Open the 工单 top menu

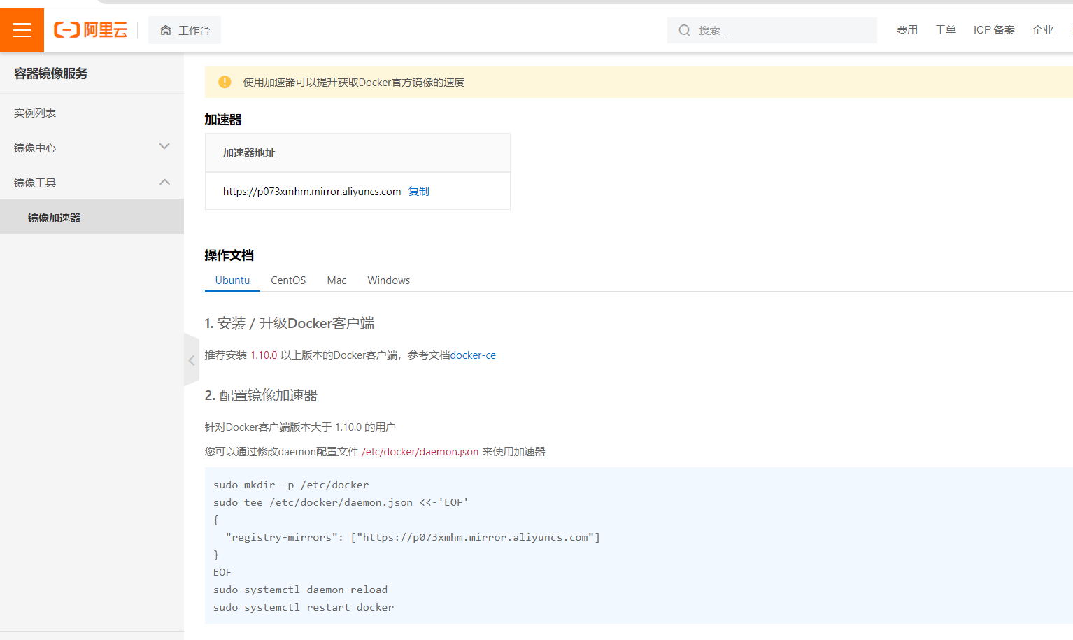[946, 30]
